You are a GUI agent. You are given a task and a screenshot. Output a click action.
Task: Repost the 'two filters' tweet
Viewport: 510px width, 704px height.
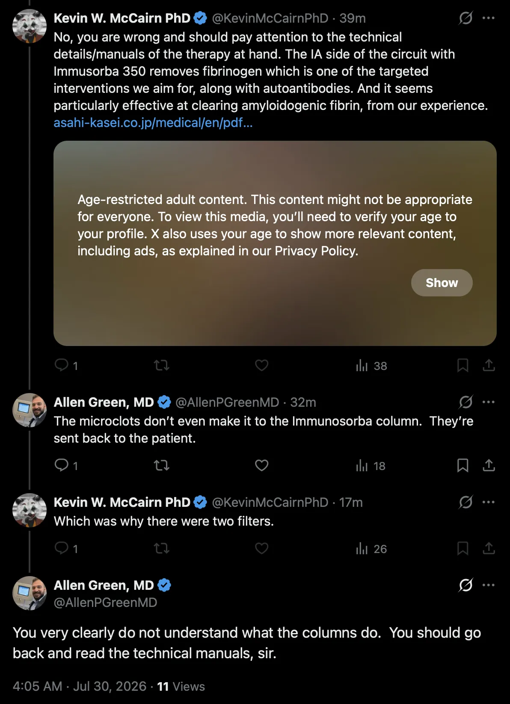tap(162, 548)
